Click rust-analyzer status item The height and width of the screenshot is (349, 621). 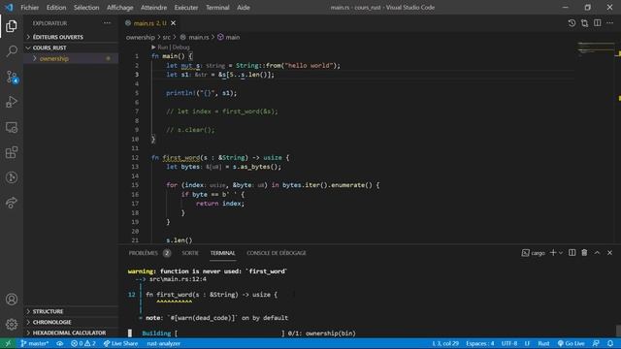click(x=164, y=343)
